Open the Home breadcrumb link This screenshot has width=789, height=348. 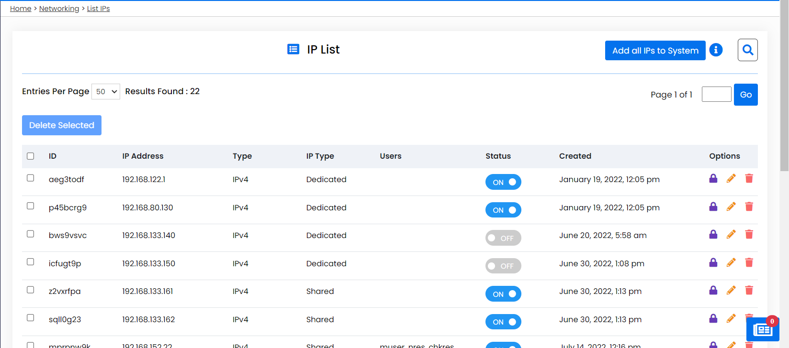pos(21,9)
